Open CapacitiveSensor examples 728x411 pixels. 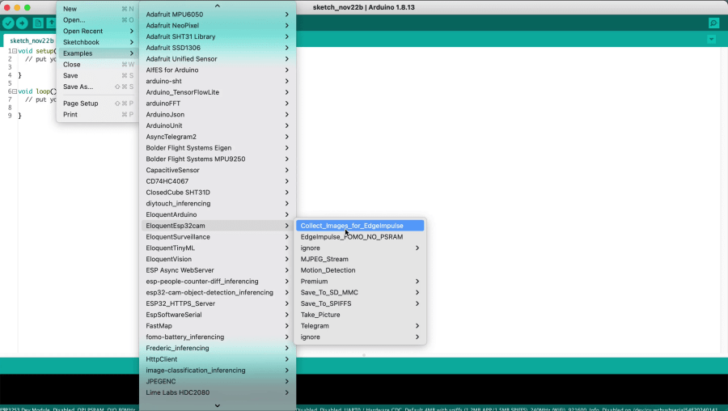[x=218, y=171]
